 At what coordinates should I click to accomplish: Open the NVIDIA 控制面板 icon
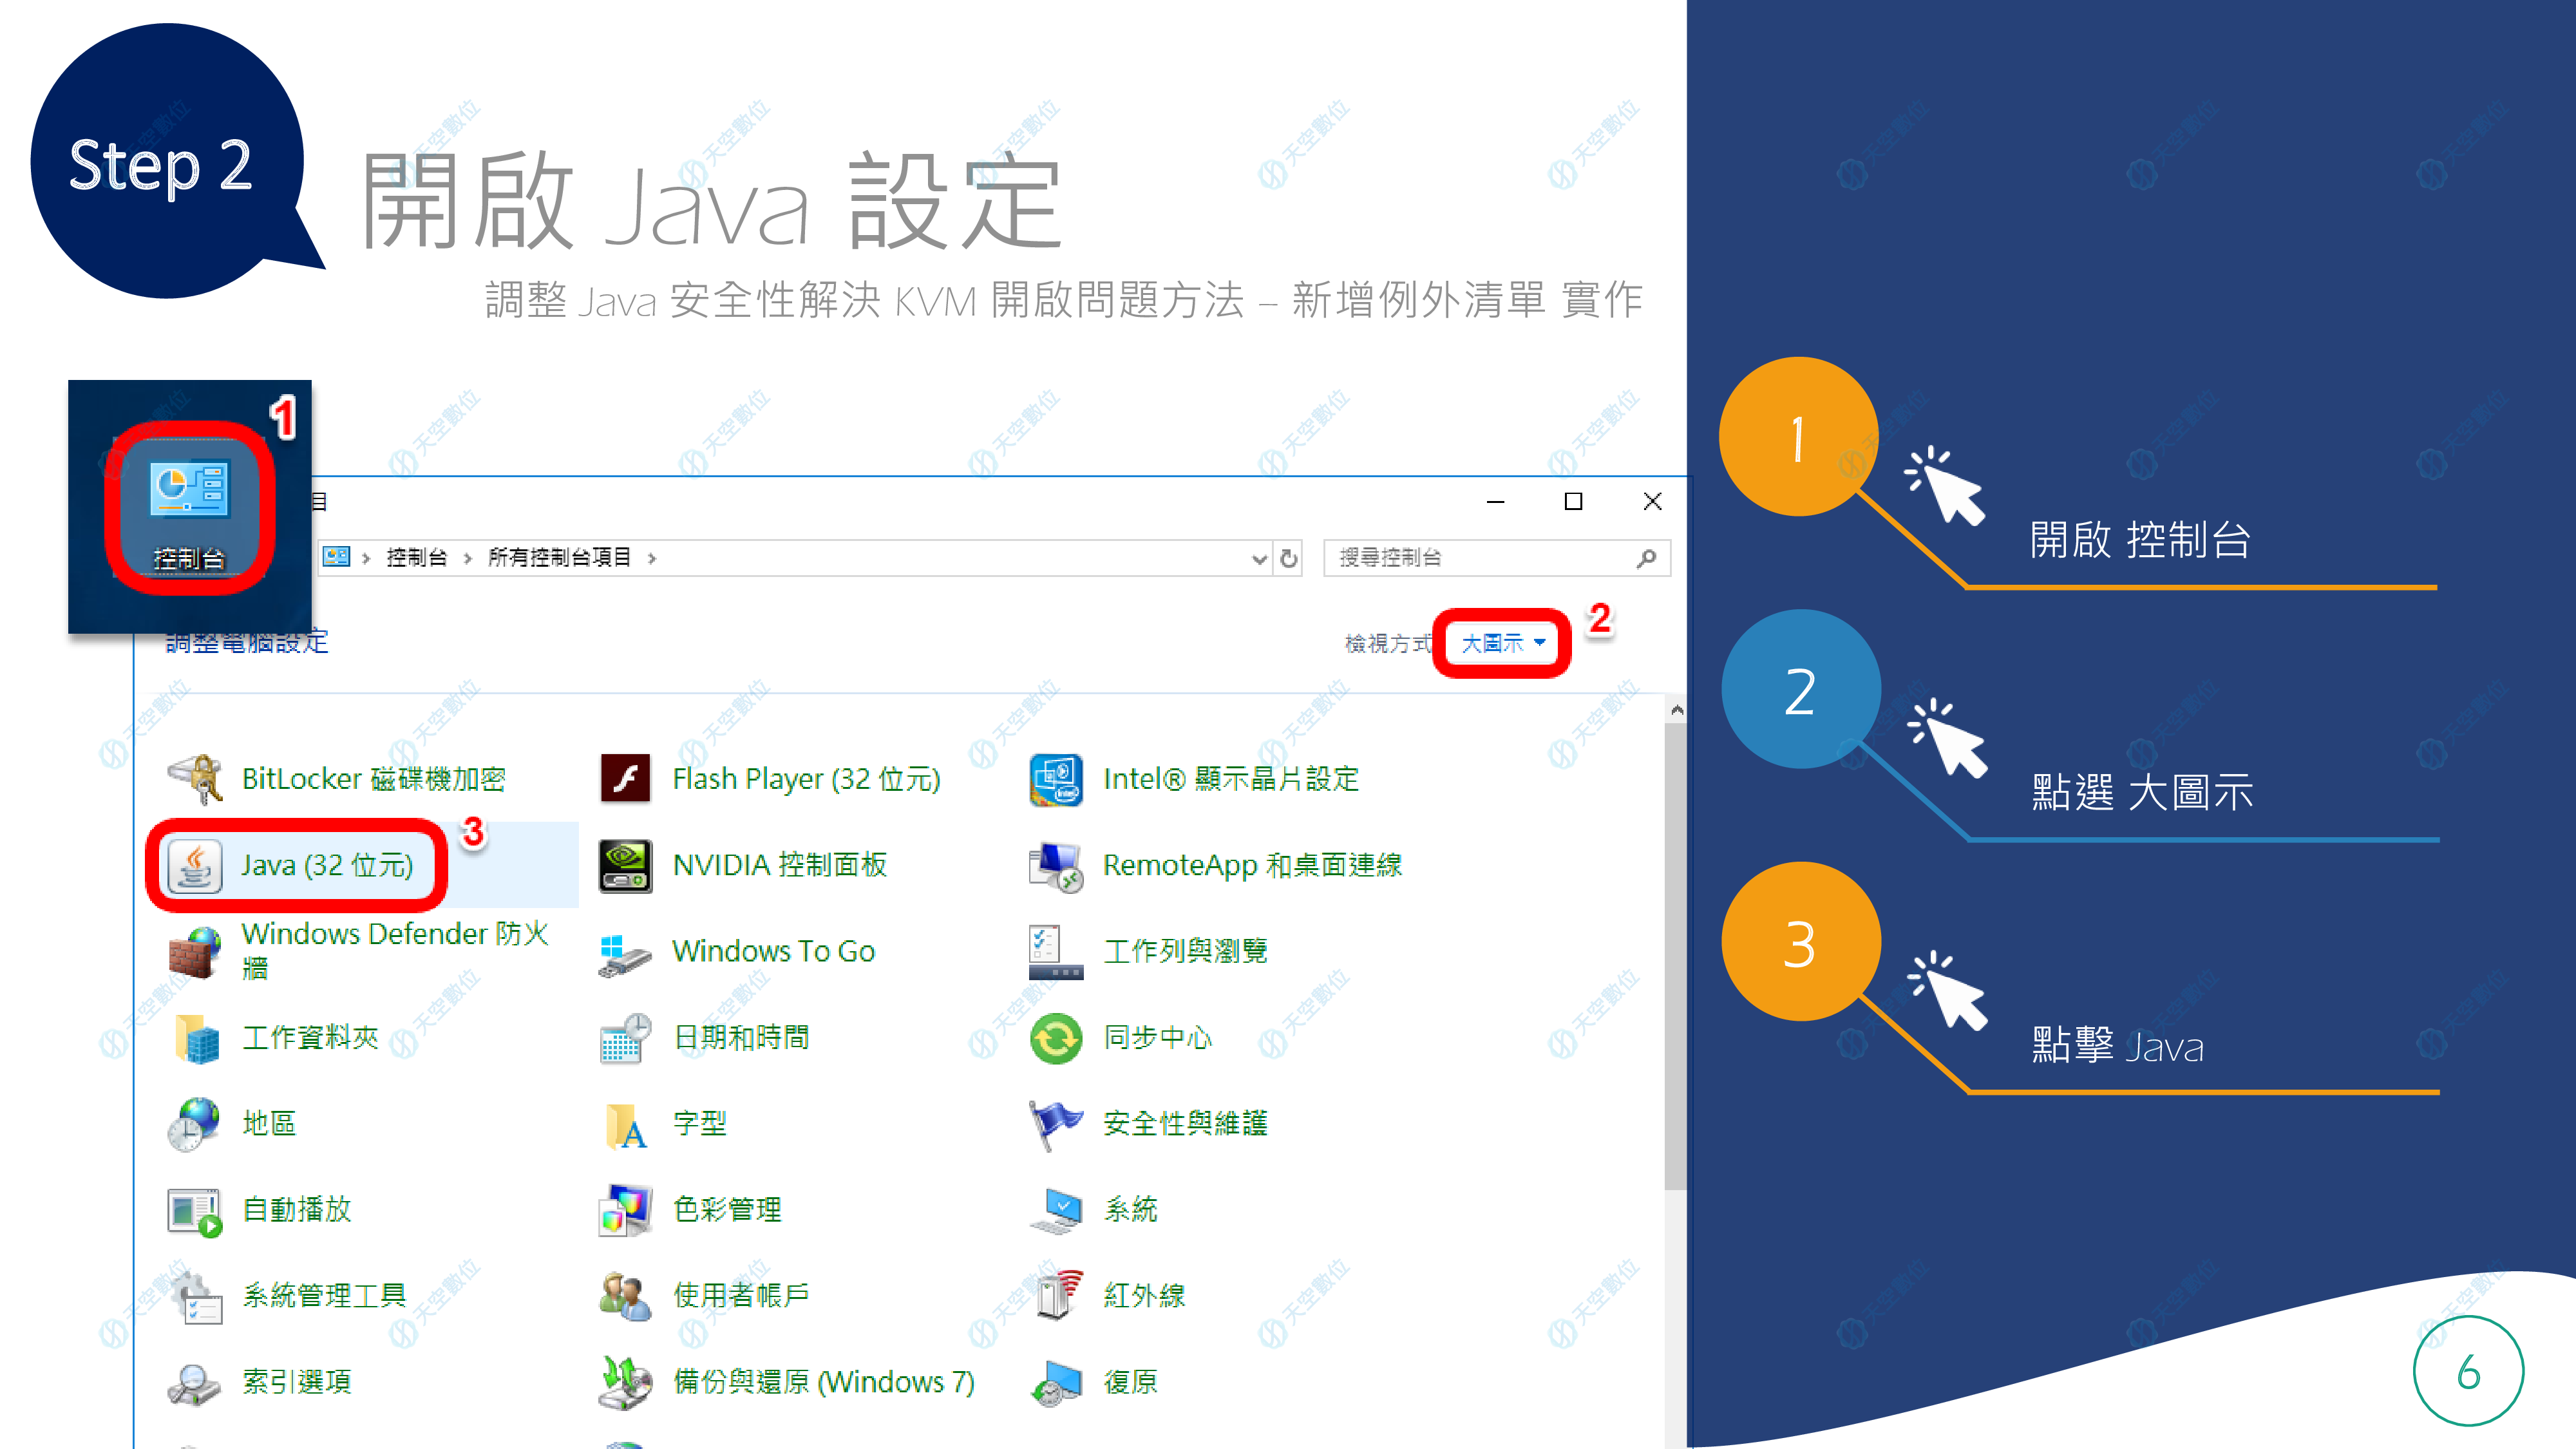tap(626, 865)
